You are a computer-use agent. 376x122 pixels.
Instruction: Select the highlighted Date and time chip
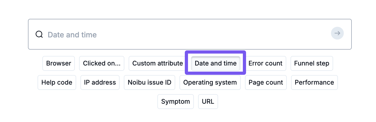click(x=215, y=63)
